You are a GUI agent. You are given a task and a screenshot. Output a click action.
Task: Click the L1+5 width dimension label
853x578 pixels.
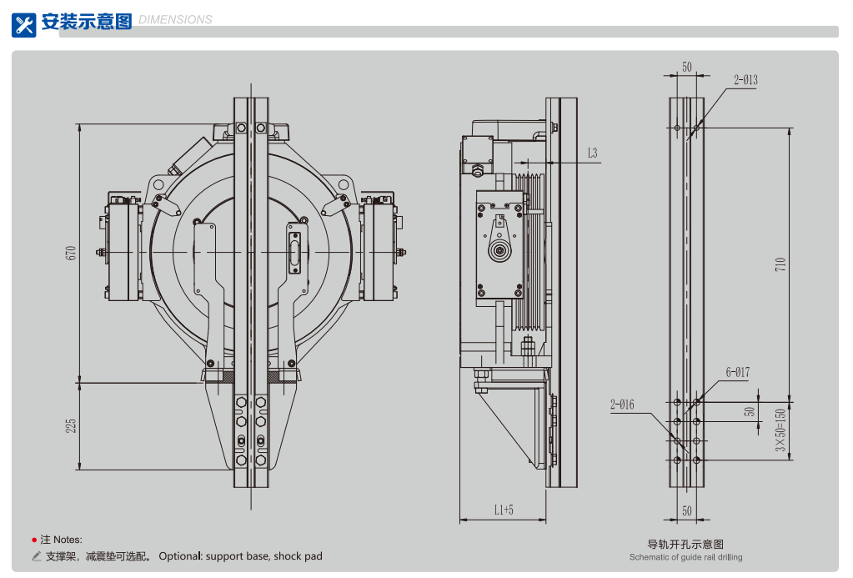(x=504, y=510)
